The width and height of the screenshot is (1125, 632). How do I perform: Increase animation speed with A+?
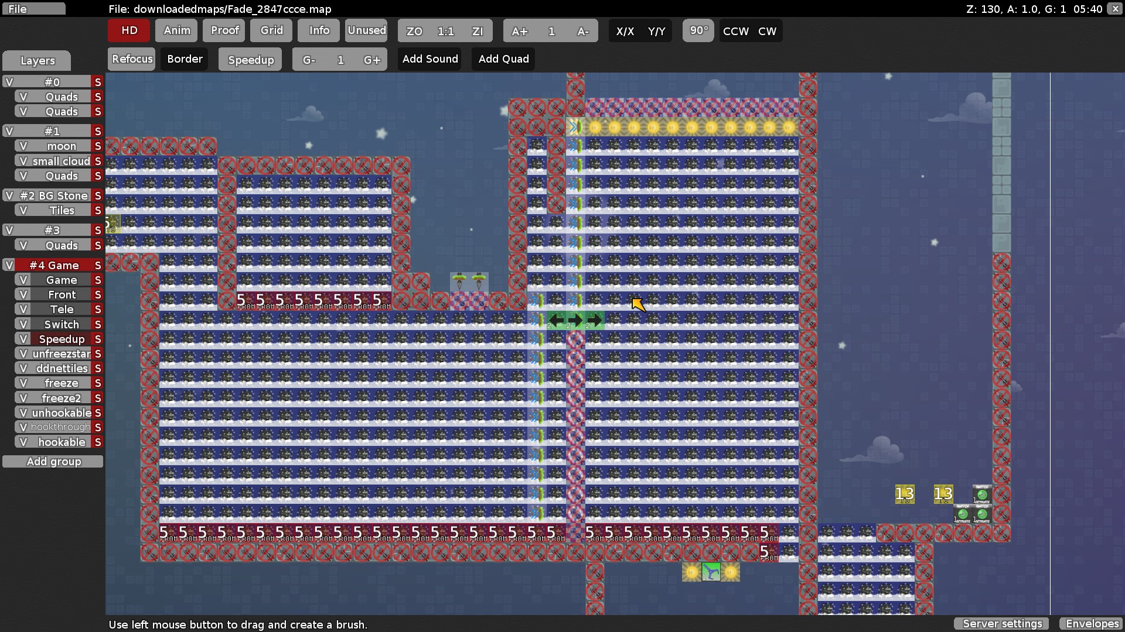[x=519, y=31]
